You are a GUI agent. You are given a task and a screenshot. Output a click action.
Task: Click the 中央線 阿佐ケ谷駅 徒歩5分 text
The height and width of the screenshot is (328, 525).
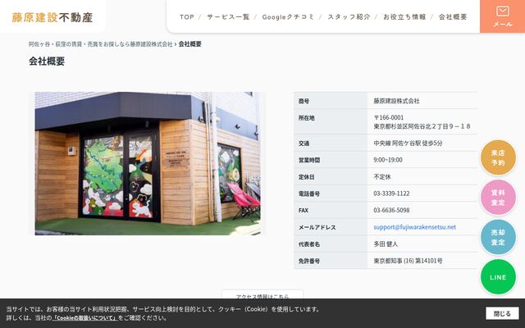408,143
